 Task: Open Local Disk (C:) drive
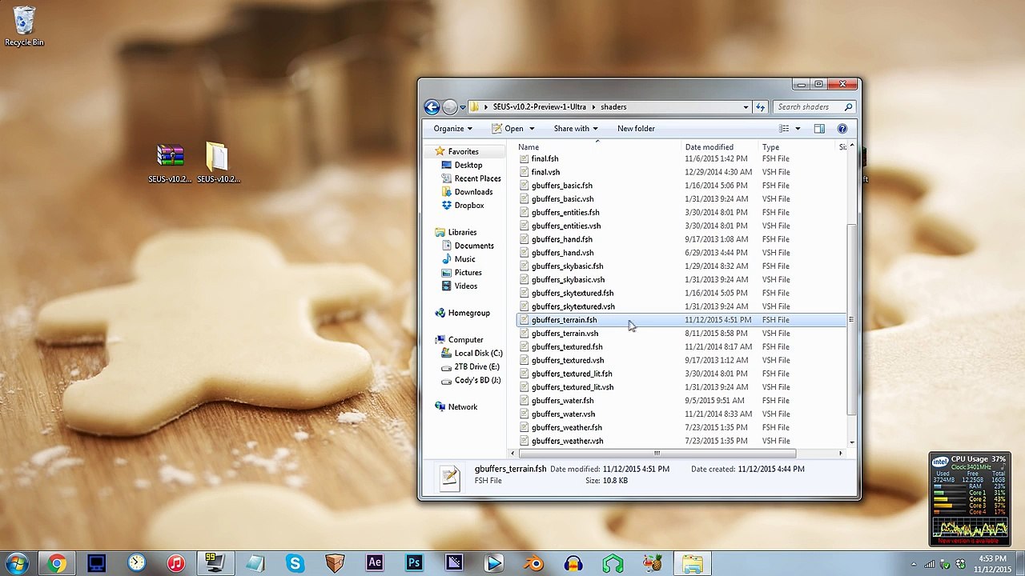[x=478, y=354]
